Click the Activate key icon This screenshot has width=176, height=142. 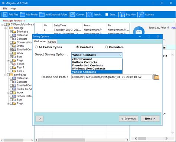141,14
